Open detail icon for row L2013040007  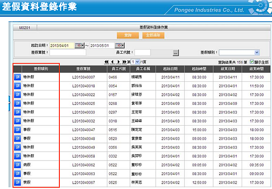pyautogui.click(x=18, y=77)
